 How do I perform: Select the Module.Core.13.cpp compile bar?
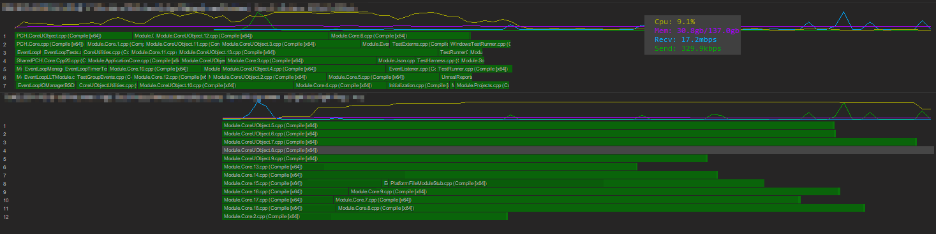pyautogui.click(x=429, y=167)
